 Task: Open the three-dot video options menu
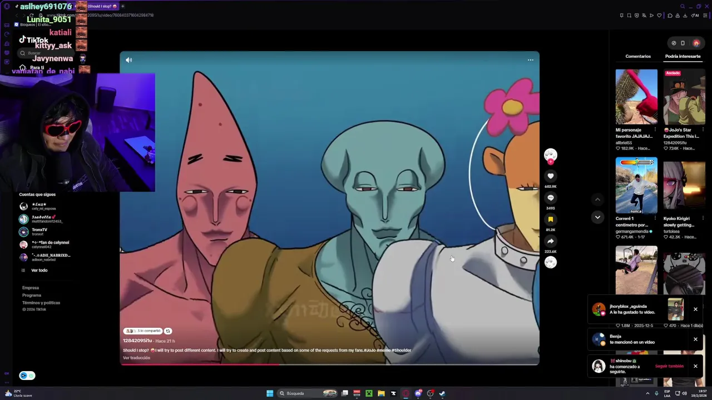[x=531, y=60]
